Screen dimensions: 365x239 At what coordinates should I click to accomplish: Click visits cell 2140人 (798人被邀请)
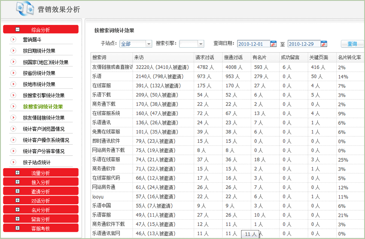point(160,76)
